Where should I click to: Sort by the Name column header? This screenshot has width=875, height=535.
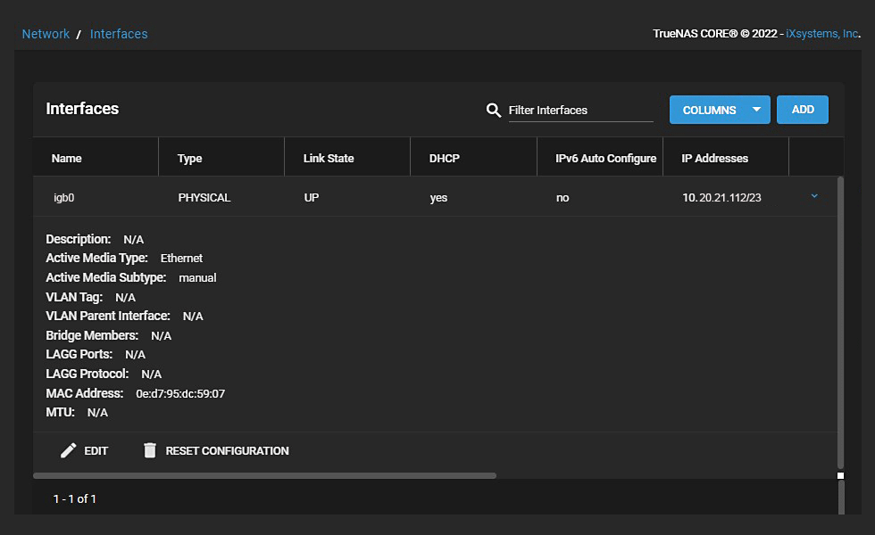pyautogui.click(x=67, y=159)
